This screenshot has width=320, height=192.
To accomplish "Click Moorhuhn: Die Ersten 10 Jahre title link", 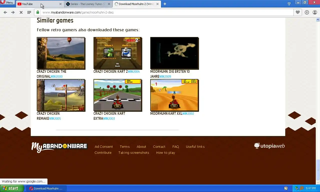I will click(x=170, y=74).
